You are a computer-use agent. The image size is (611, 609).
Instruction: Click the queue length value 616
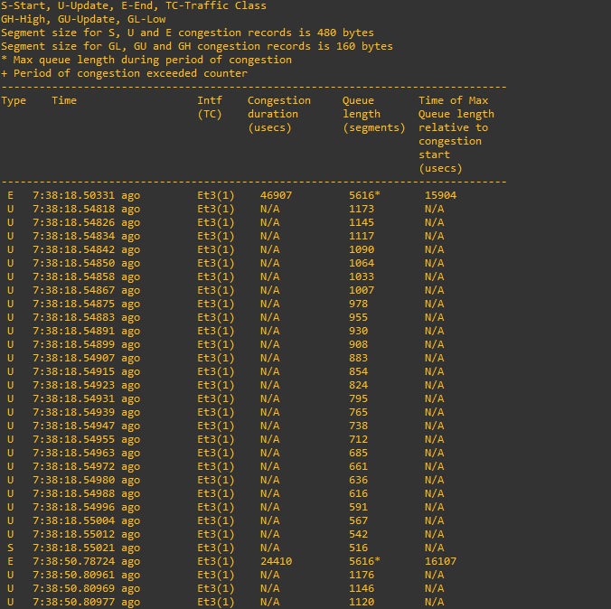click(x=358, y=493)
